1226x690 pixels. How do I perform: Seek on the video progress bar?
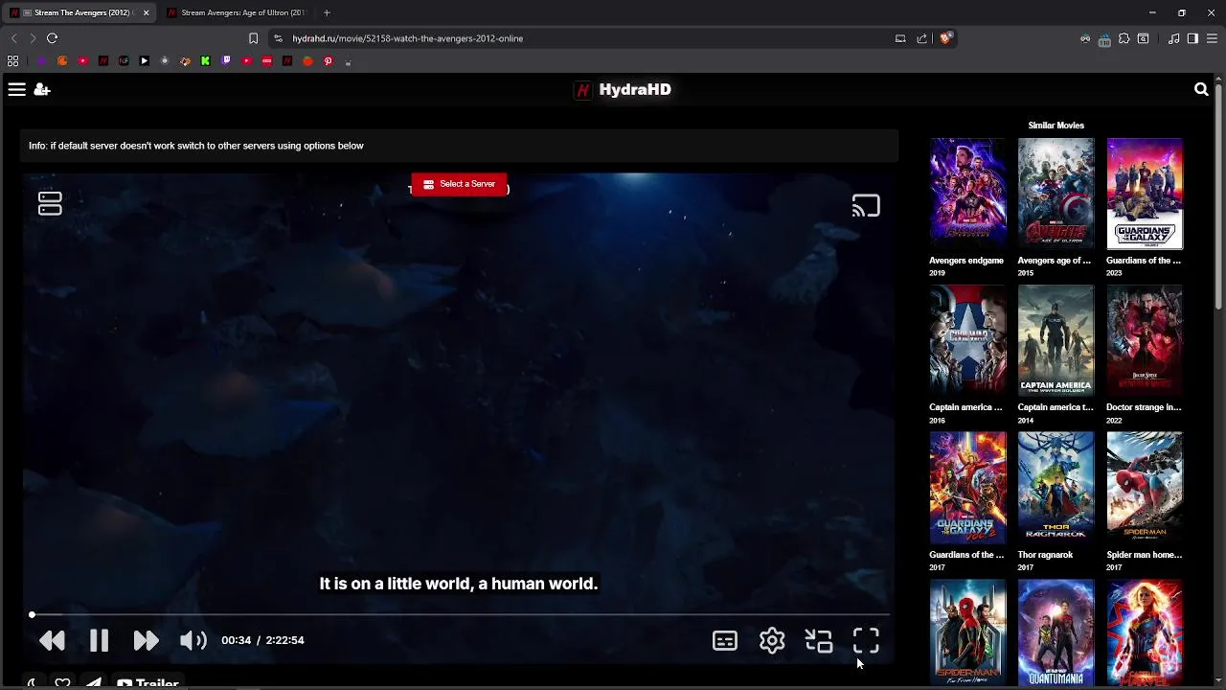pos(460,614)
